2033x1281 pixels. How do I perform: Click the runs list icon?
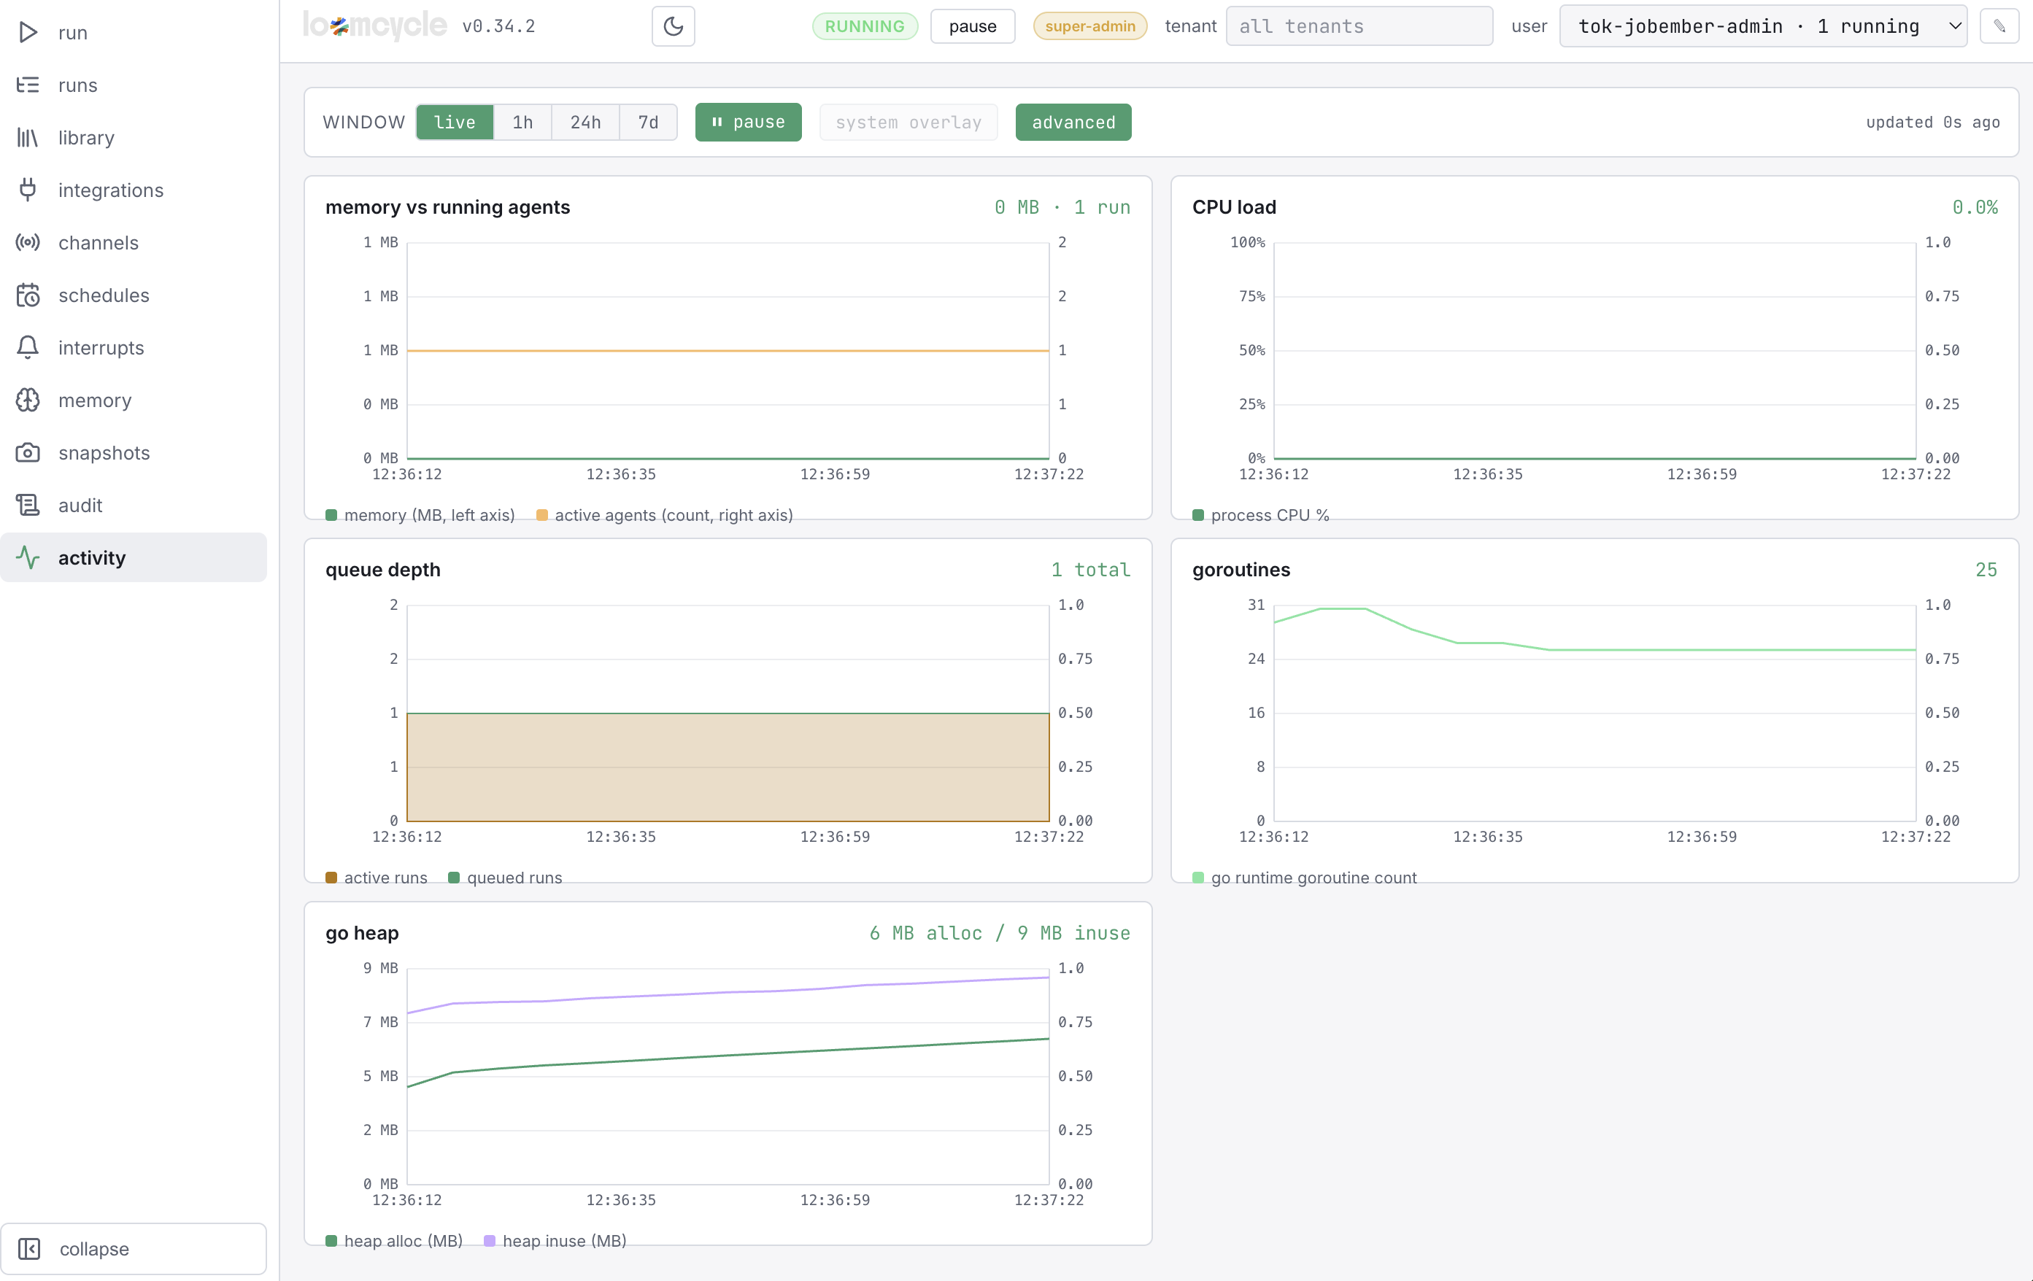tap(28, 85)
